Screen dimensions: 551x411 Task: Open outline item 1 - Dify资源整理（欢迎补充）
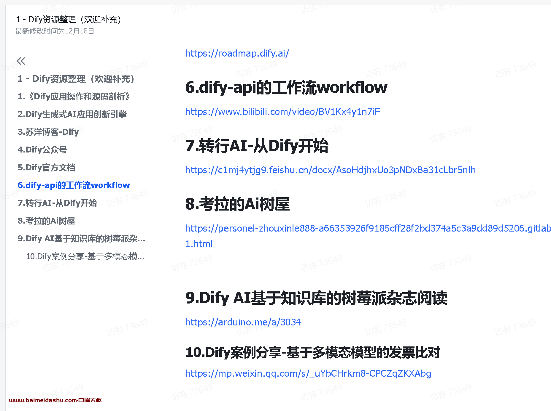(x=76, y=79)
